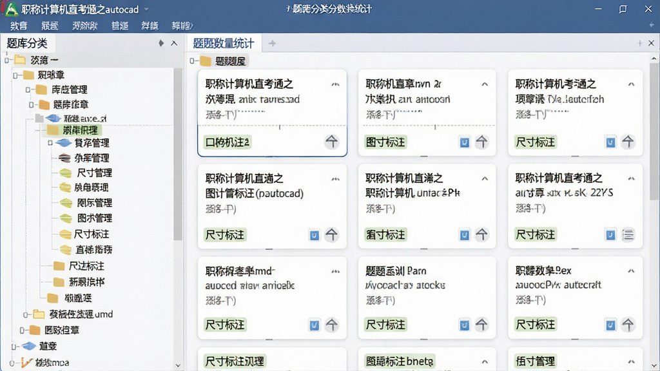This screenshot has height=371, width=660.
Task: Expand the umd folder tree node
Action: click(x=26, y=314)
